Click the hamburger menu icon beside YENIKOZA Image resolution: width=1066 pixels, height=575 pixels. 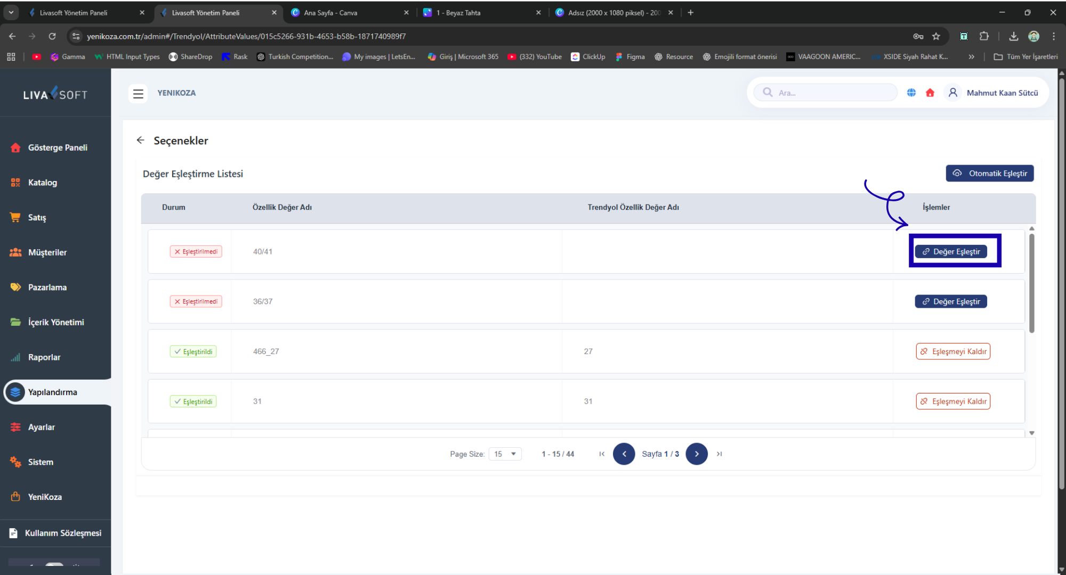coord(138,93)
